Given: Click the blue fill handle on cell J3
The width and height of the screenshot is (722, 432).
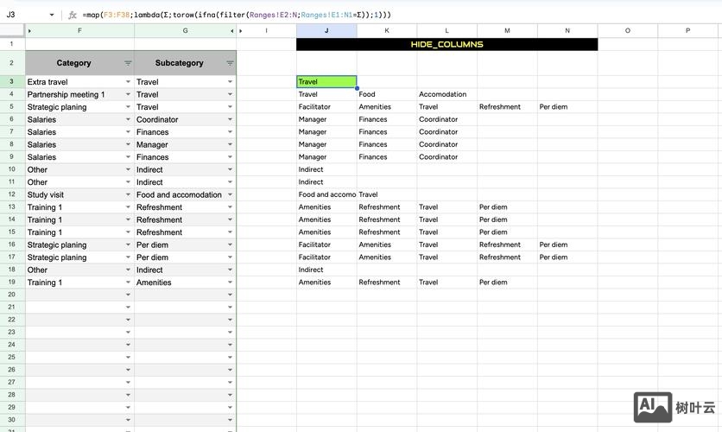Looking at the screenshot, I should click(x=357, y=88).
